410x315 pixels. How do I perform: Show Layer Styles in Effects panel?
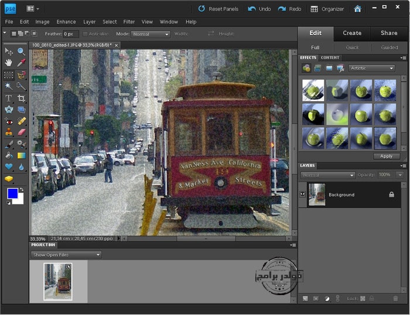317,68
